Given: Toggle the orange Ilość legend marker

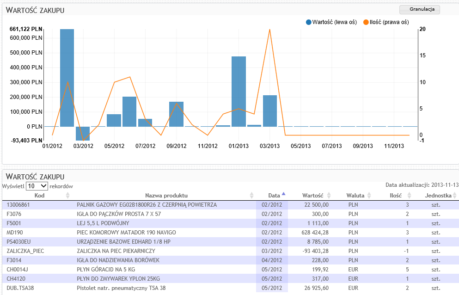Looking at the screenshot, I should (x=366, y=22).
